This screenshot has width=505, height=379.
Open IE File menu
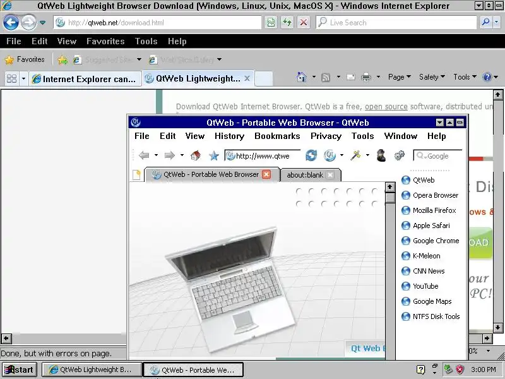click(14, 41)
